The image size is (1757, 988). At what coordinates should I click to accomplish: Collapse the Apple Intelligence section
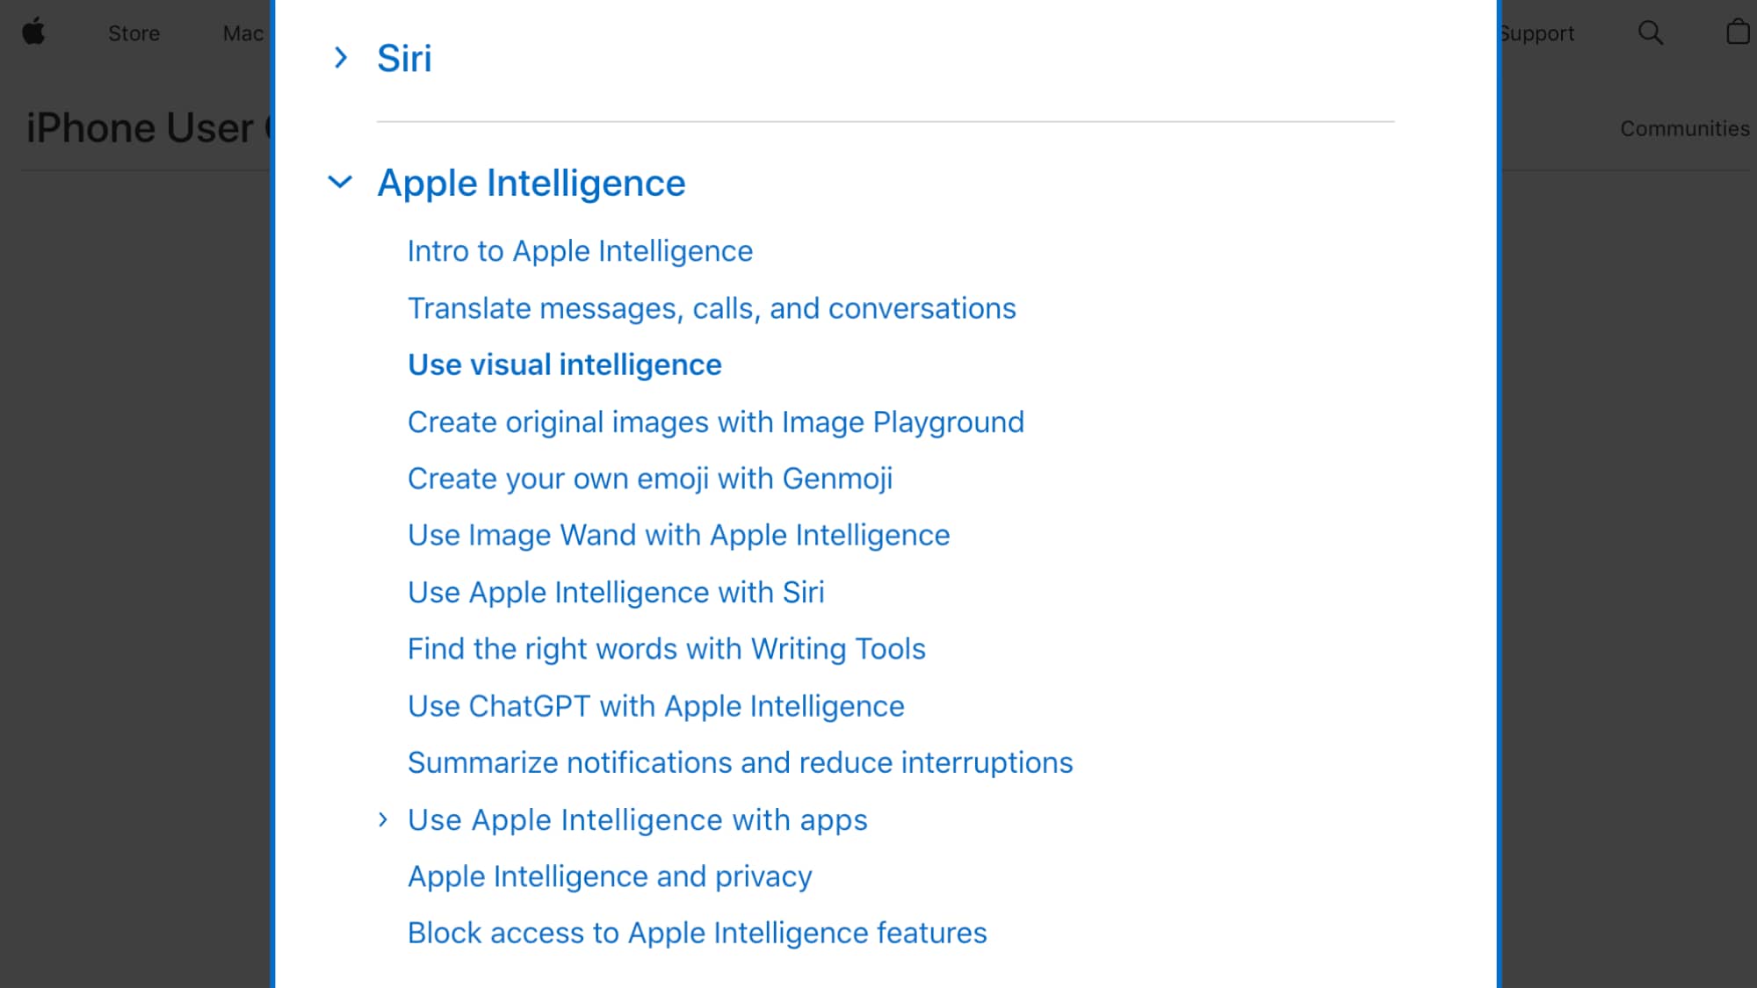(x=340, y=184)
